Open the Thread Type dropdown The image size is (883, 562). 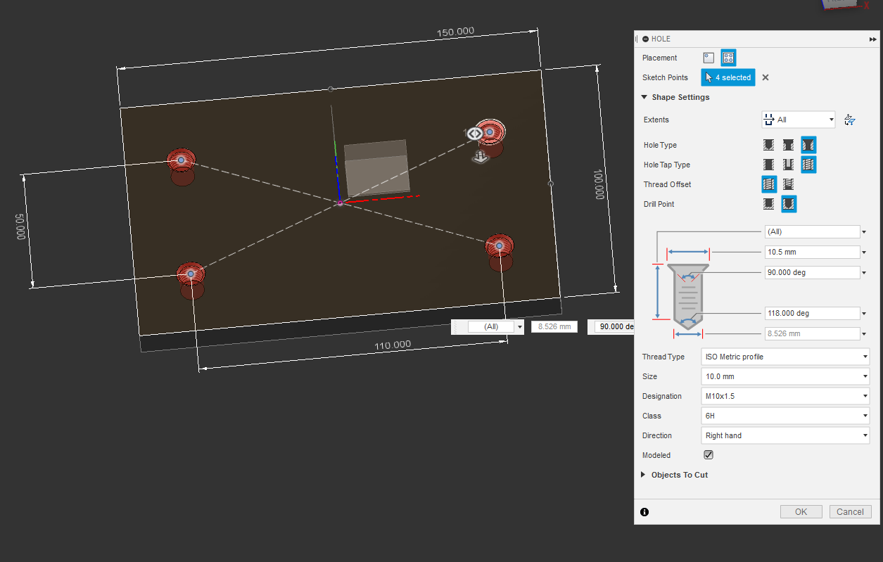(785, 357)
